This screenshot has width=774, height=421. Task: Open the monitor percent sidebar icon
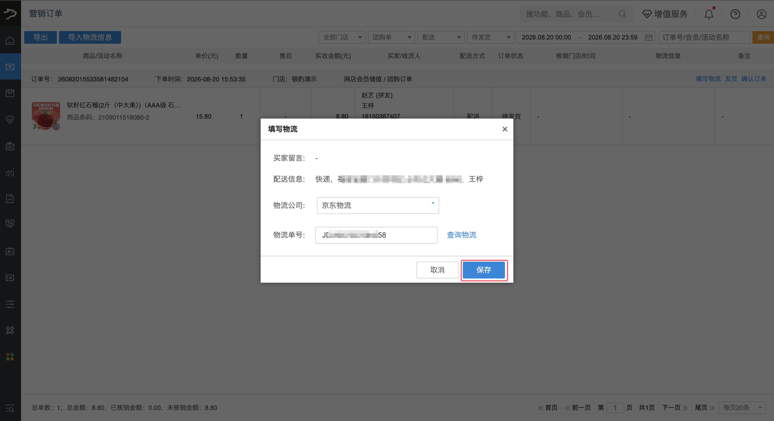tap(10, 223)
